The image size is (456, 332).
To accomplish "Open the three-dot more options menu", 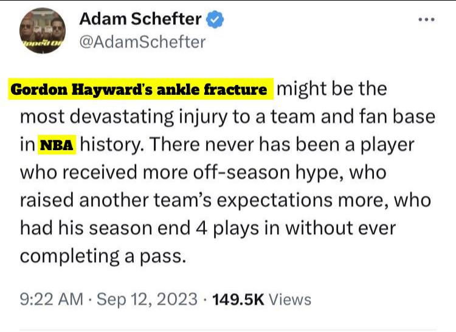I will point(427,20).
